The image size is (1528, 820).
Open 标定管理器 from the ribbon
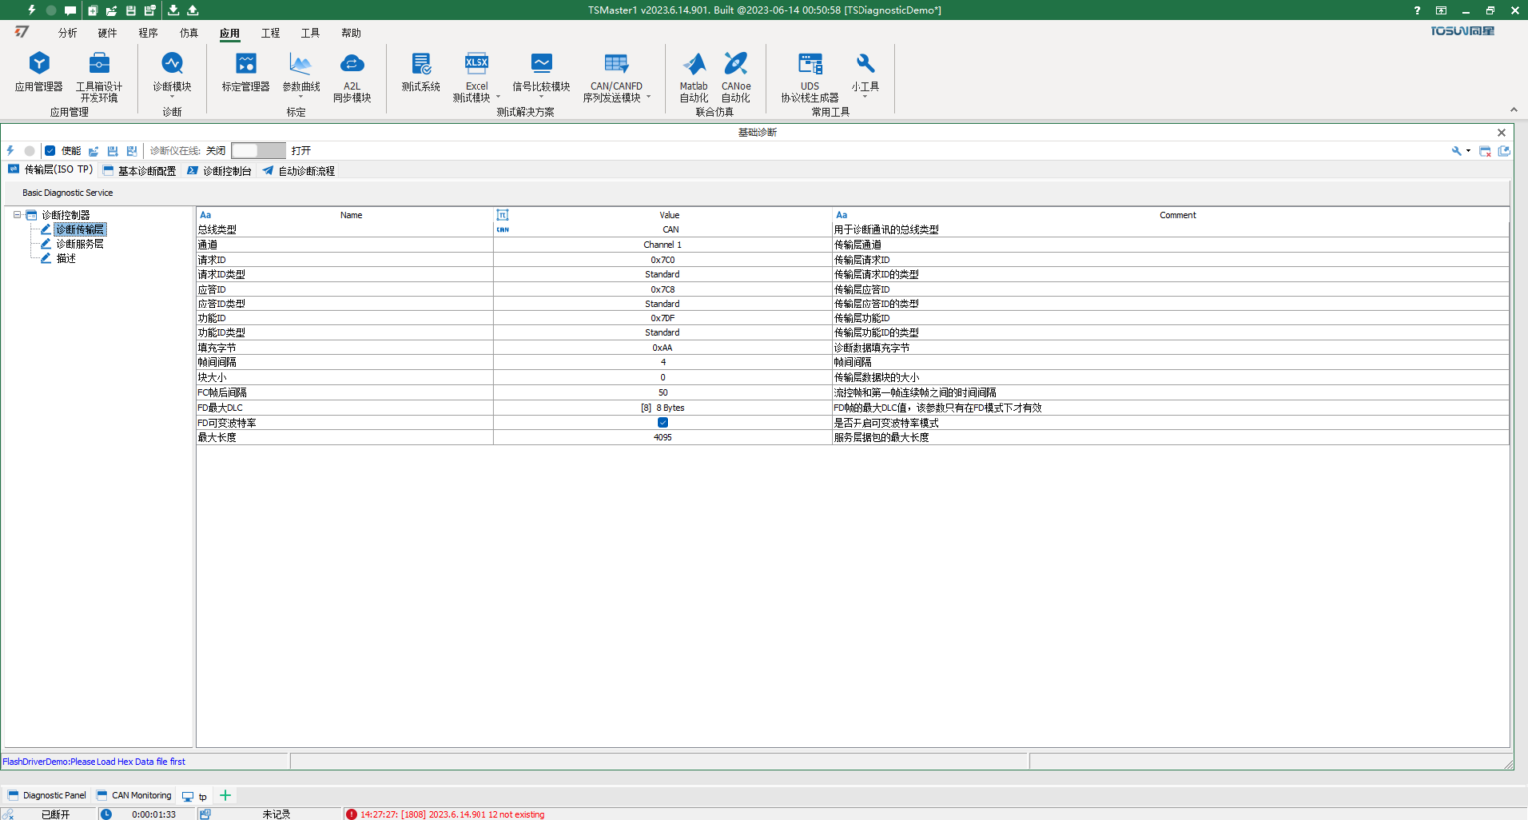click(245, 75)
